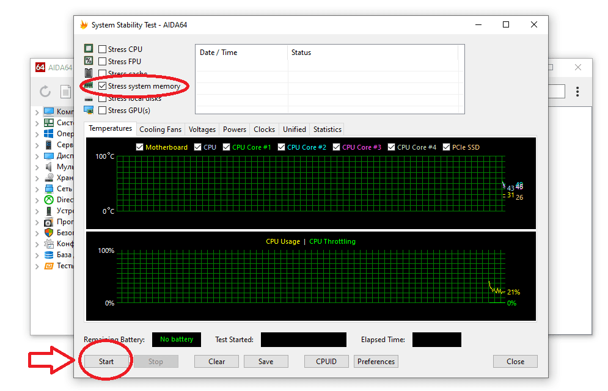
Task: Open Preferences
Action: 376,362
